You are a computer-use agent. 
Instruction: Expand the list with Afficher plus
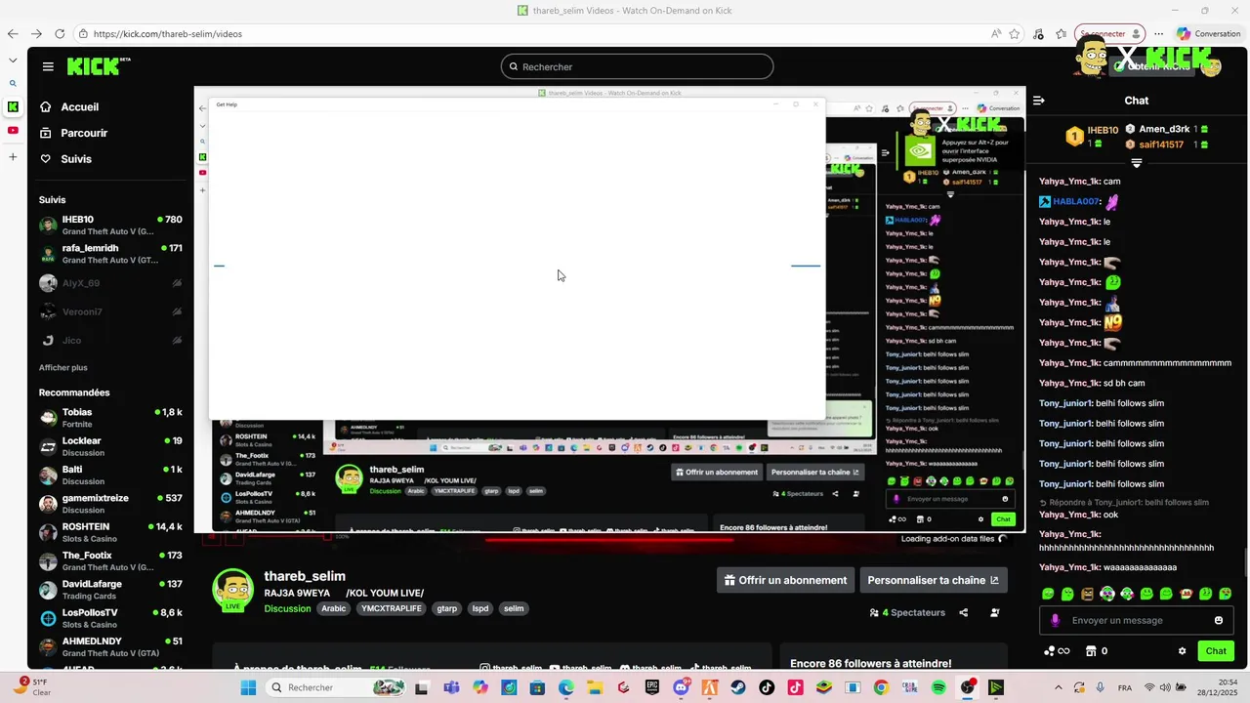pos(63,367)
